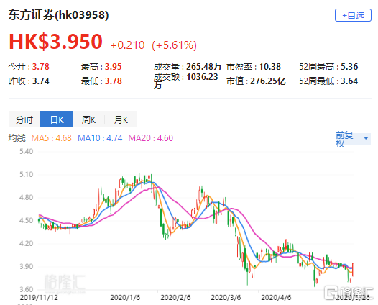Click the 2020/1/6 date axis label

[x=125, y=298]
